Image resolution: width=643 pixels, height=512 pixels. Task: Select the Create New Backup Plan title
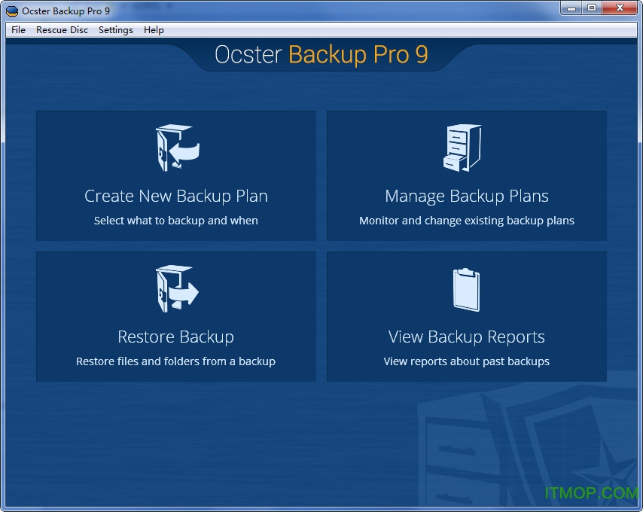pyautogui.click(x=176, y=196)
